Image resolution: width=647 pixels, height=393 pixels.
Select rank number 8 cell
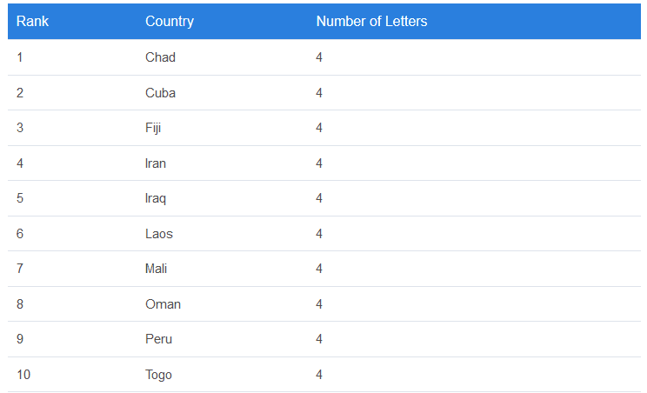[x=20, y=304]
